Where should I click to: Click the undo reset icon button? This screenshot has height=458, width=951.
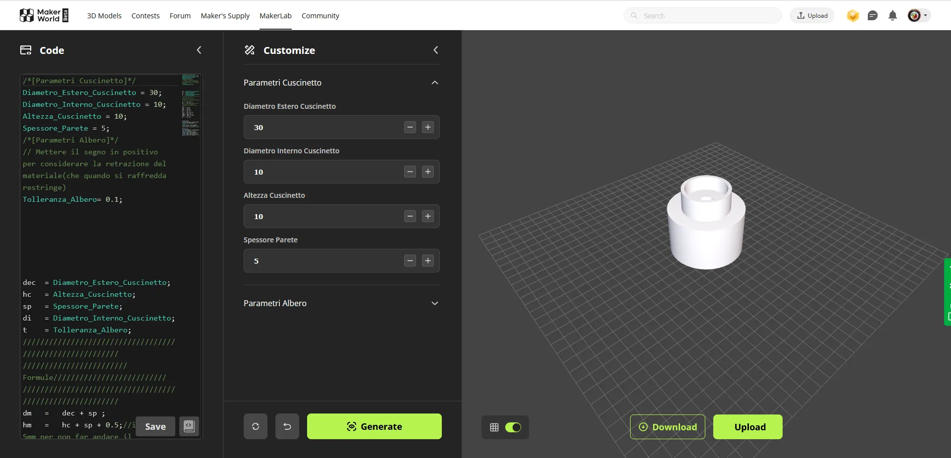coord(287,426)
